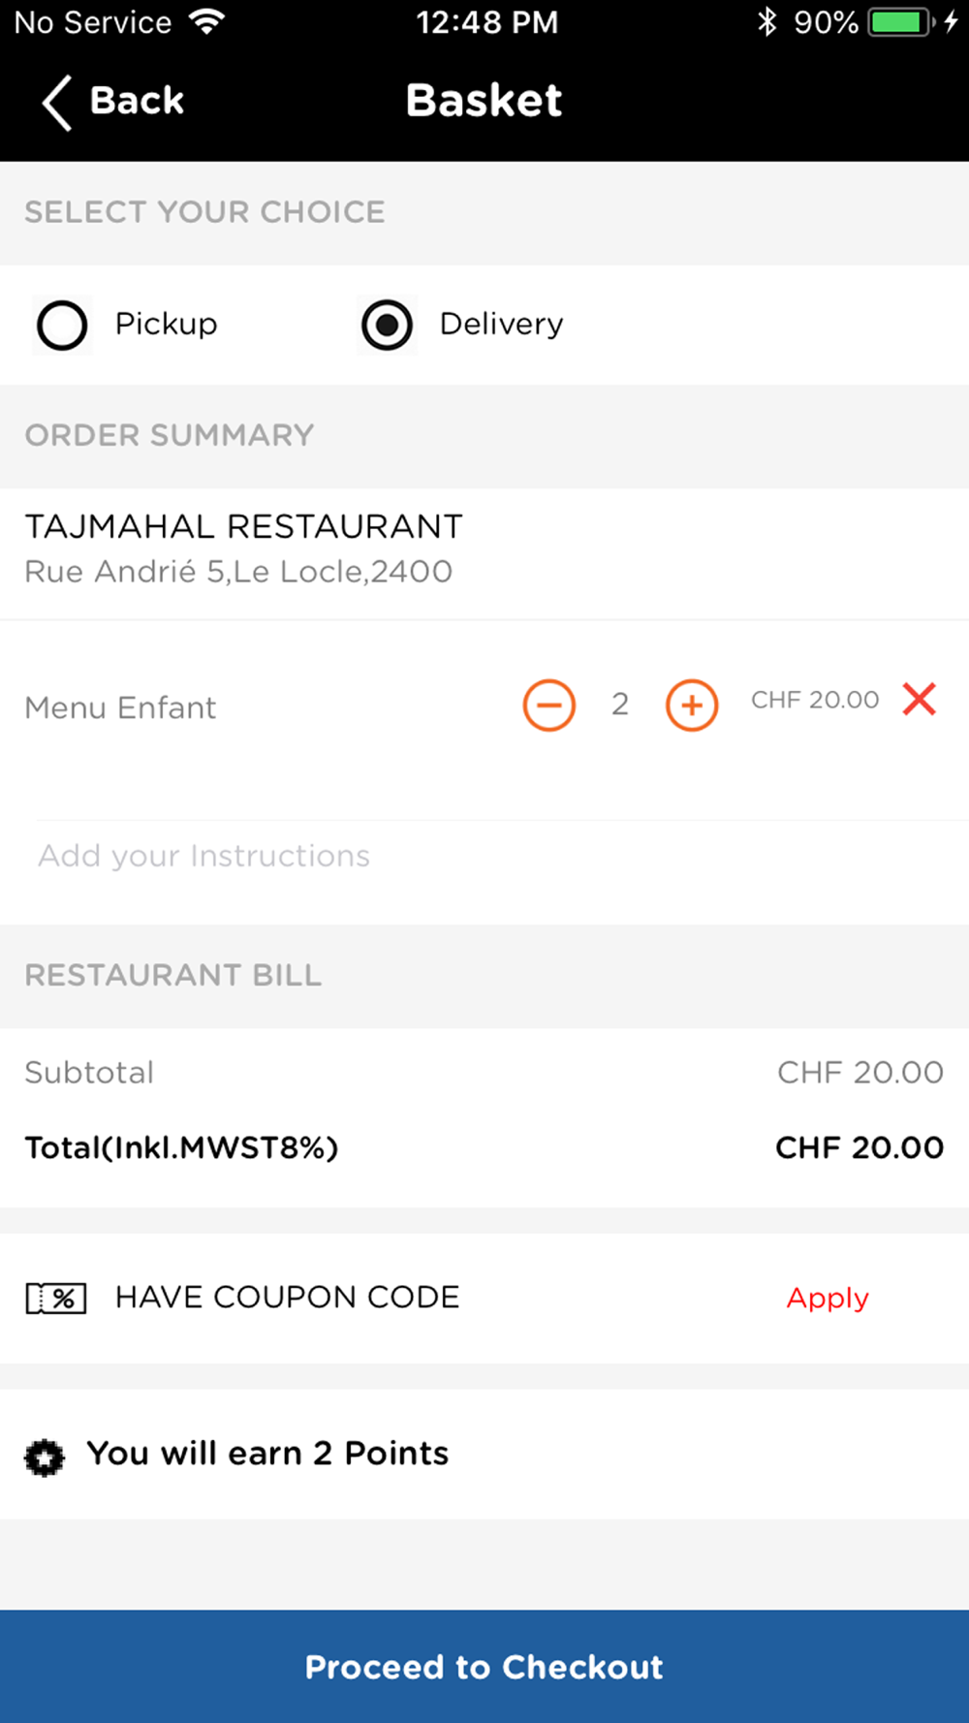Viewport: 969px width, 1723px height.
Task: Click Apply for coupon code
Action: pos(828,1298)
